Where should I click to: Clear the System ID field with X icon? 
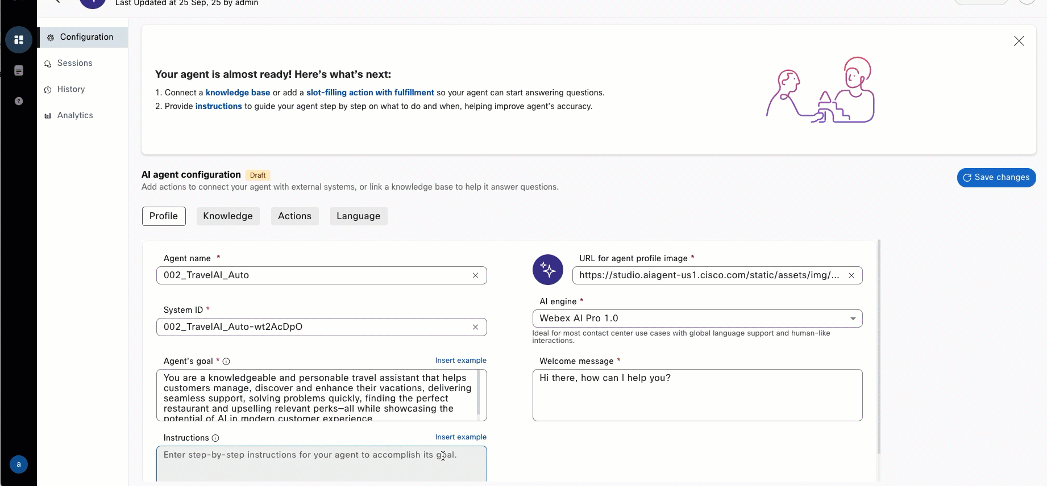tap(475, 327)
